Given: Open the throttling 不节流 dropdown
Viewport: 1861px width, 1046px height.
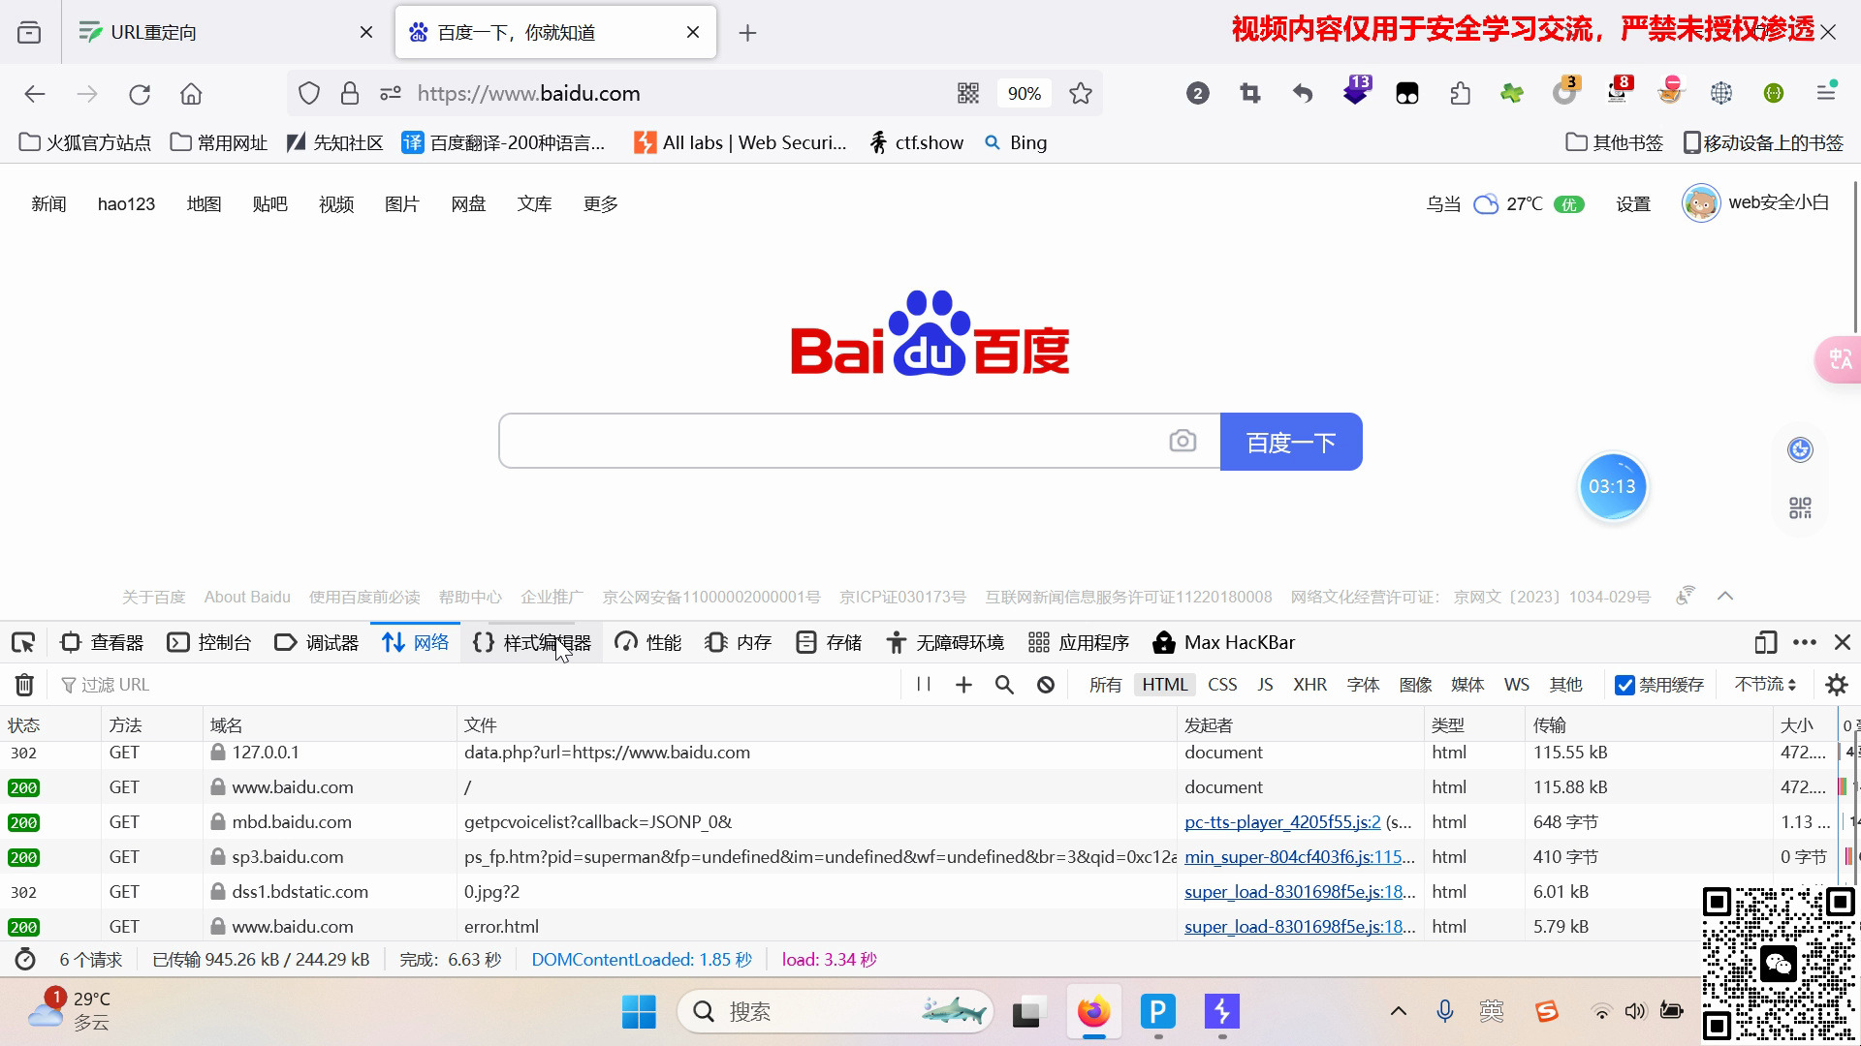Looking at the screenshot, I should (1765, 685).
